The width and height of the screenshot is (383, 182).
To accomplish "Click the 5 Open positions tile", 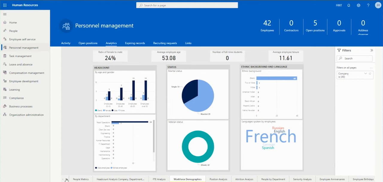I will pos(315,26).
